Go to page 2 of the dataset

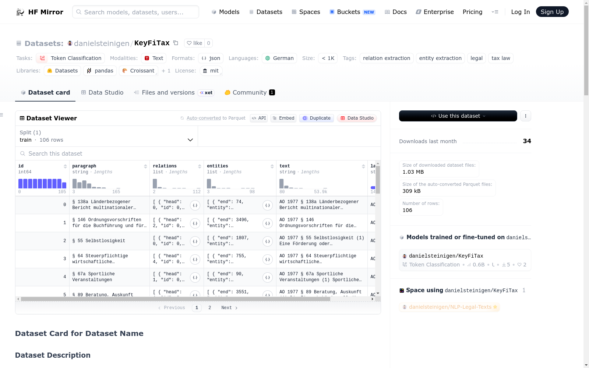coord(210,308)
